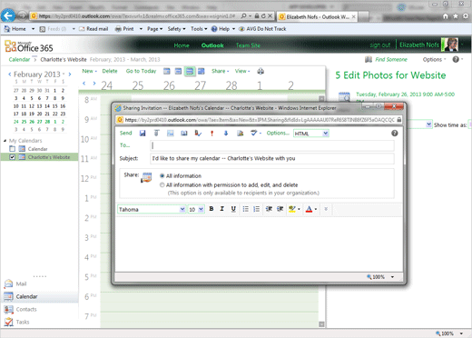This screenshot has width=472, height=338.
Task: Switch to the Team Site tab
Action: pyautogui.click(x=248, y=45)
